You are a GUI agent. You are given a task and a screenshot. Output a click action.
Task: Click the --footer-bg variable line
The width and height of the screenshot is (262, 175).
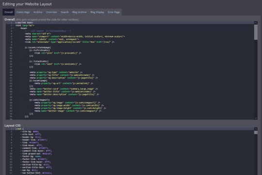31,157
